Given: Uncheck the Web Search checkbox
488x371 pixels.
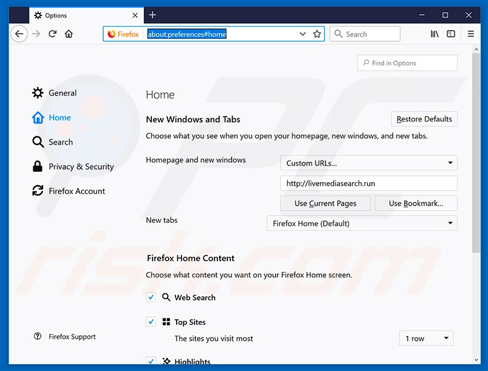Looking at the screenshot, I should [x=151, y=298].
